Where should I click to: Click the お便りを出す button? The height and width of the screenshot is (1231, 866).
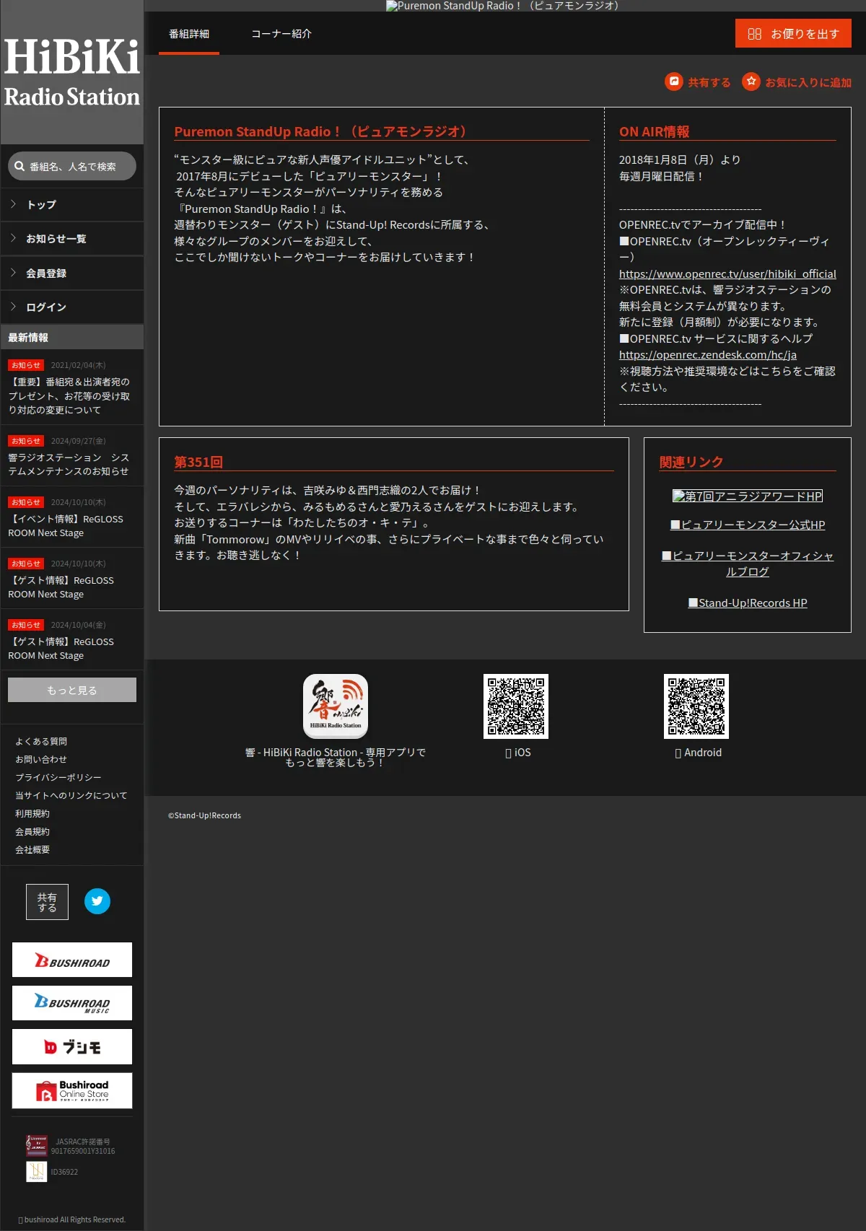point(793,33)
